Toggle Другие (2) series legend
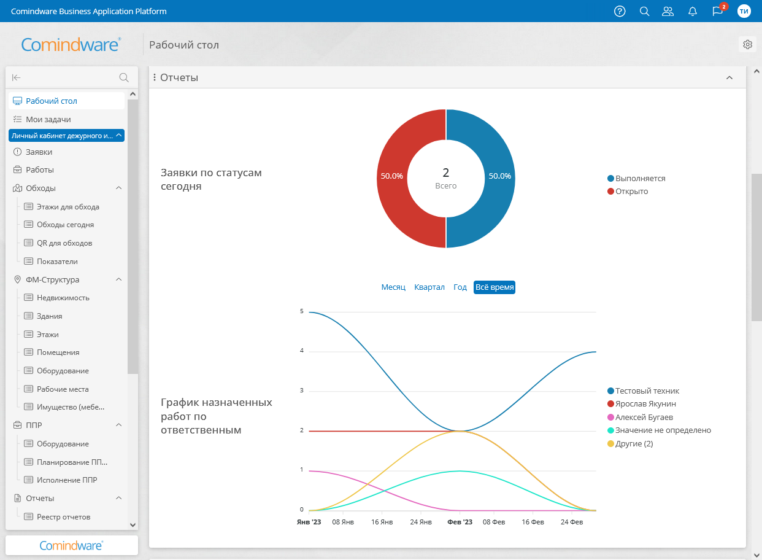This screenshot has height=560, width=762. pos(630,443)
